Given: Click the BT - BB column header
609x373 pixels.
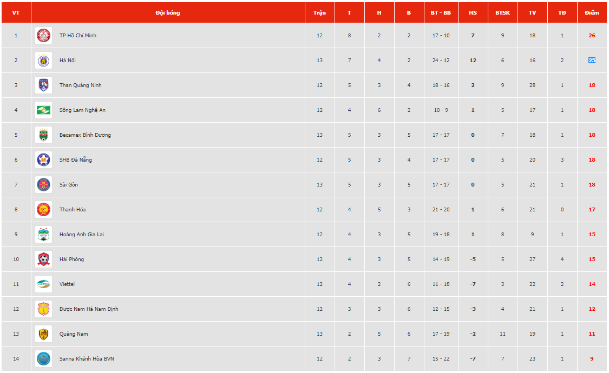Looking at the screenshot, I should [x=441, y=12].
